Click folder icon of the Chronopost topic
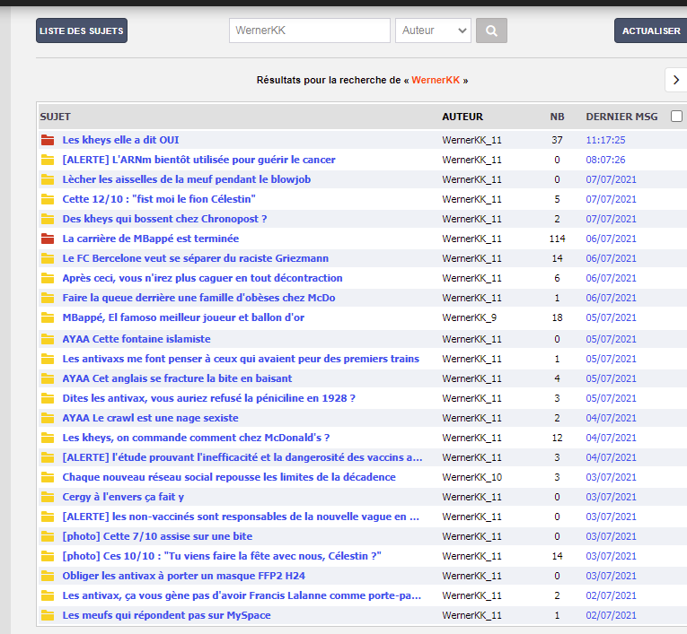Viewport: 687px width, 634px height. [x=48, y=219]
